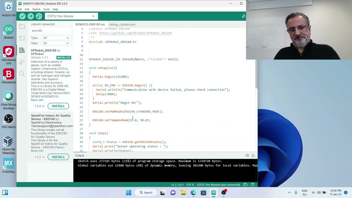352x198 pixels.
Task: Select the Cisco Webex Meetings desktop icon
Action: (x=9, y=100)
